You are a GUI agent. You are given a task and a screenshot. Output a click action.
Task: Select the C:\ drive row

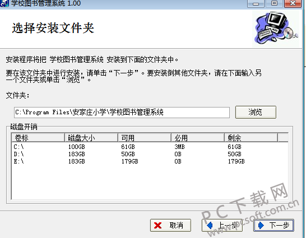coord(150,147)
